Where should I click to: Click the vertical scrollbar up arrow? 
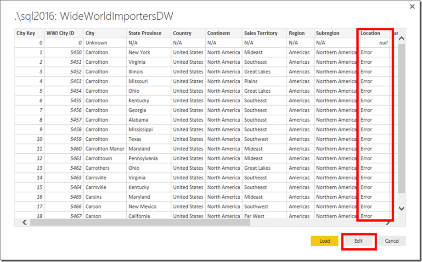click(x=401, y=39)
